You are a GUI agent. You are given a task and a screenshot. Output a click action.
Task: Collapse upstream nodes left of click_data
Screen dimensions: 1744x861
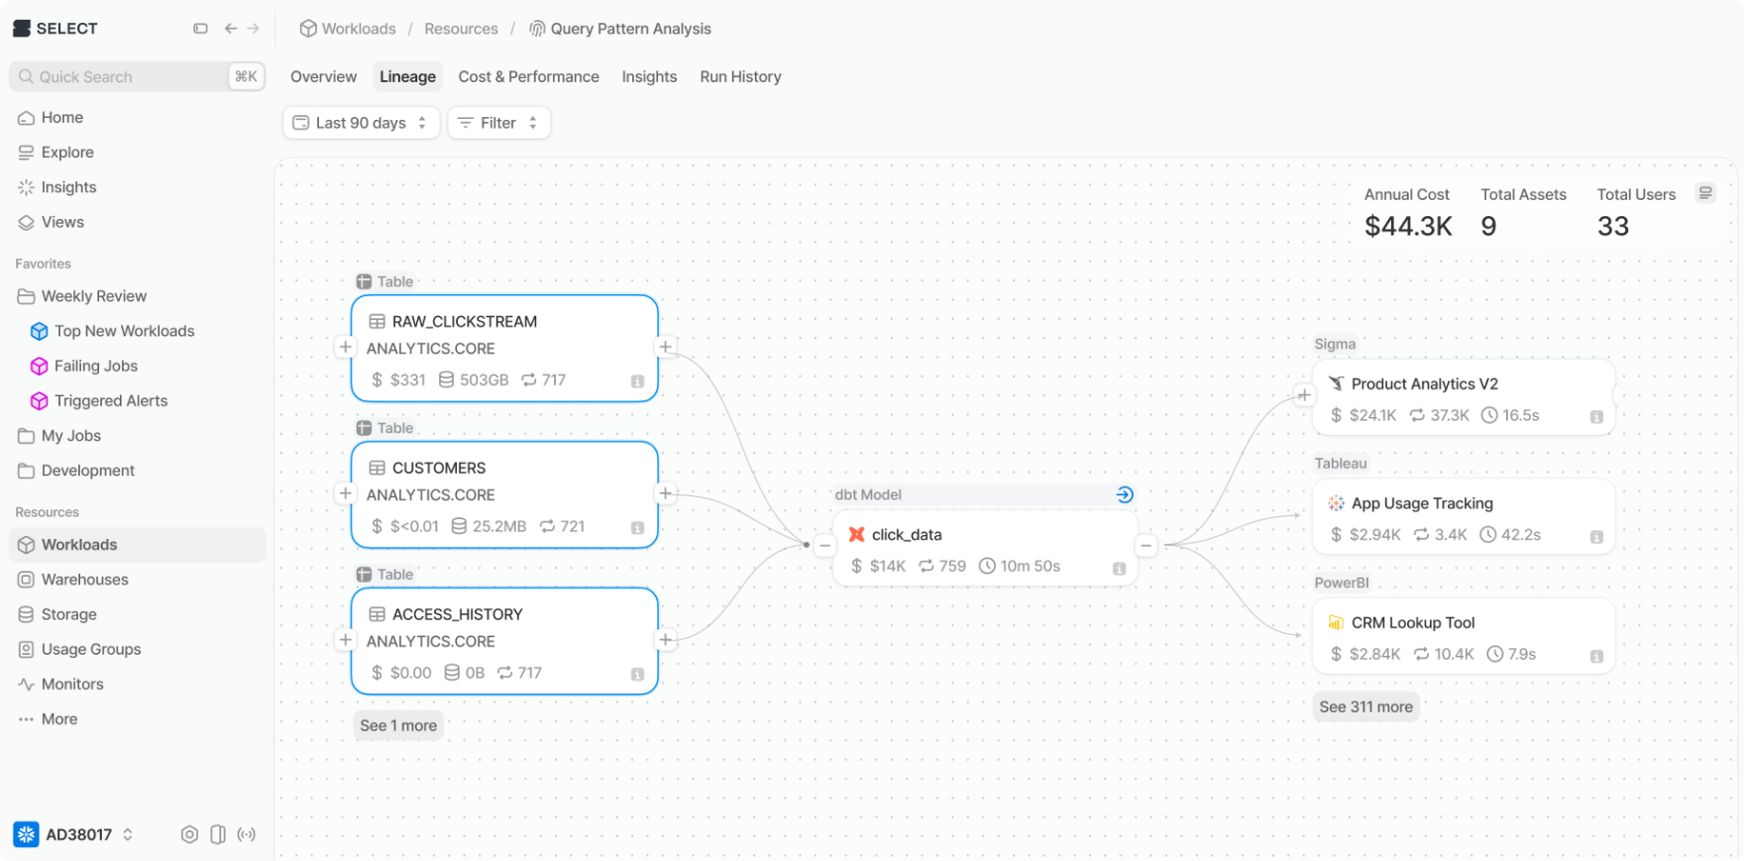tap(824, 545)
